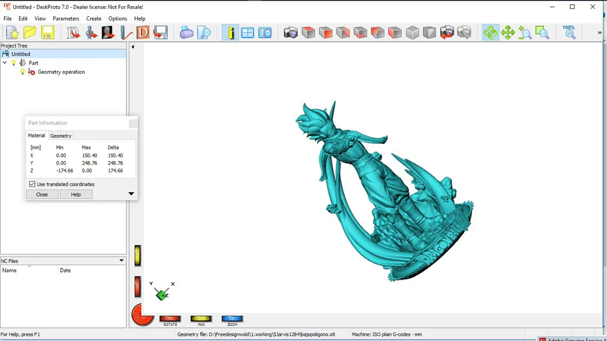Activate the Zoom Window selection icon
This screenshot has width=607, height=341.
(542, 33)
